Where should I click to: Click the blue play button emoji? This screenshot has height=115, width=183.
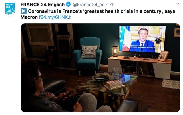click(x=24, y=11)
